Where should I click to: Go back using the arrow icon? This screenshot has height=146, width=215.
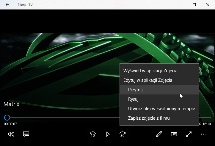coord(7,5)
